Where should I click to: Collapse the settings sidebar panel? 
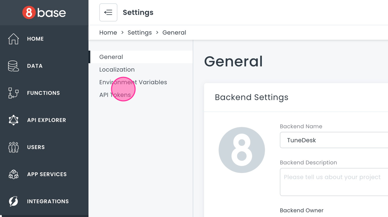click(x=108, y=12)
